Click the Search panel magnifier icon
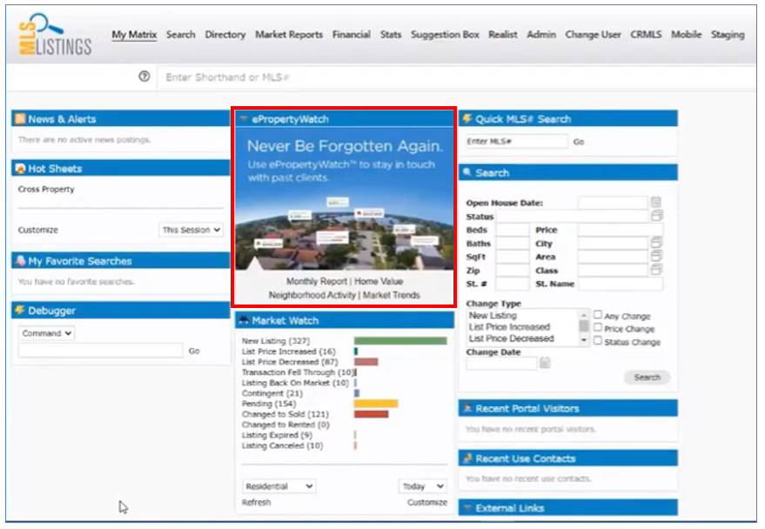 coord(467,172)
